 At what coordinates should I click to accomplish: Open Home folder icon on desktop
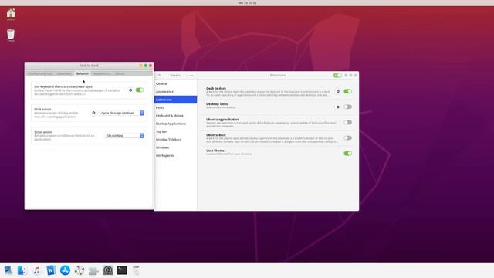pyautogui.click(x=11, y=14)
